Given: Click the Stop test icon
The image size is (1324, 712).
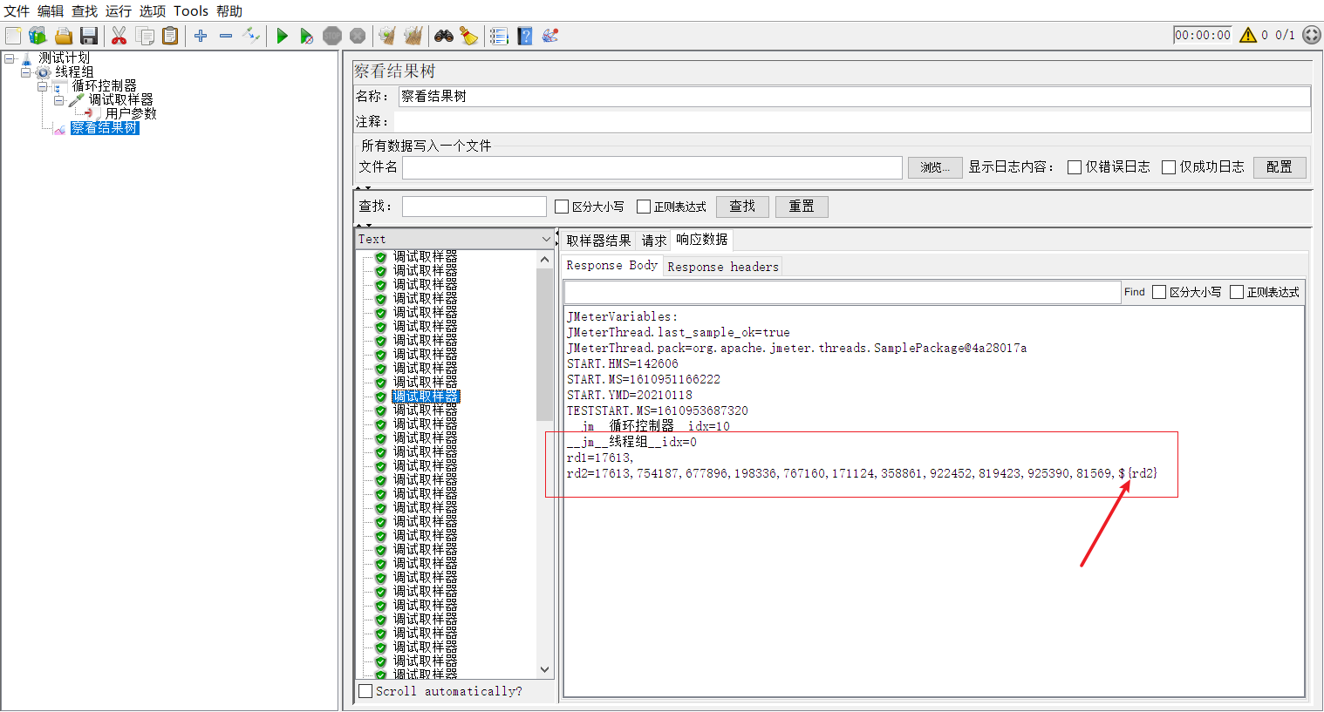Looking at the screenshot, I should pyautogui.click(x=332, y=36).
